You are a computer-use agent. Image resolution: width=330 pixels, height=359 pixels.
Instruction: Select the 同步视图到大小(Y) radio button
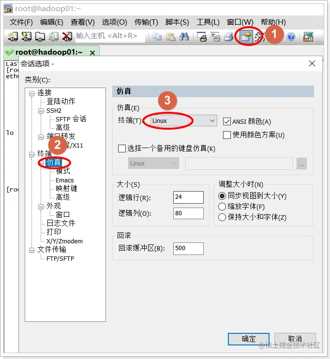coord(222,196)
